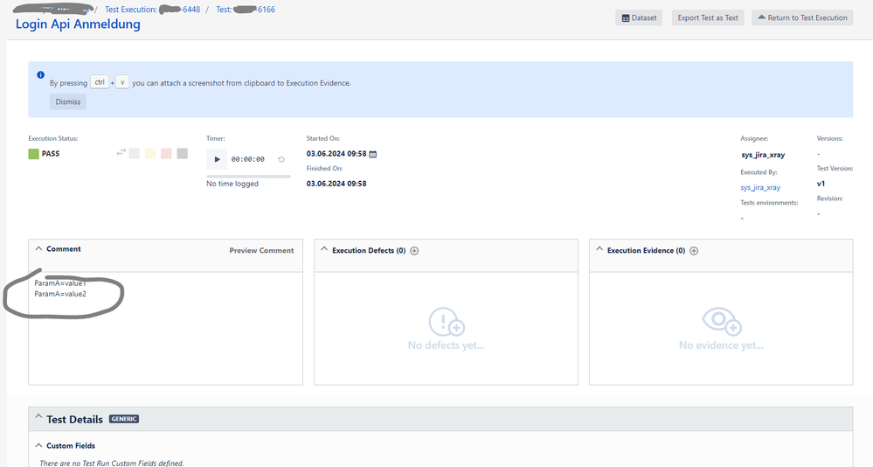
Task: Click the 'No defects yet...' message
Action: coord(446,345)
